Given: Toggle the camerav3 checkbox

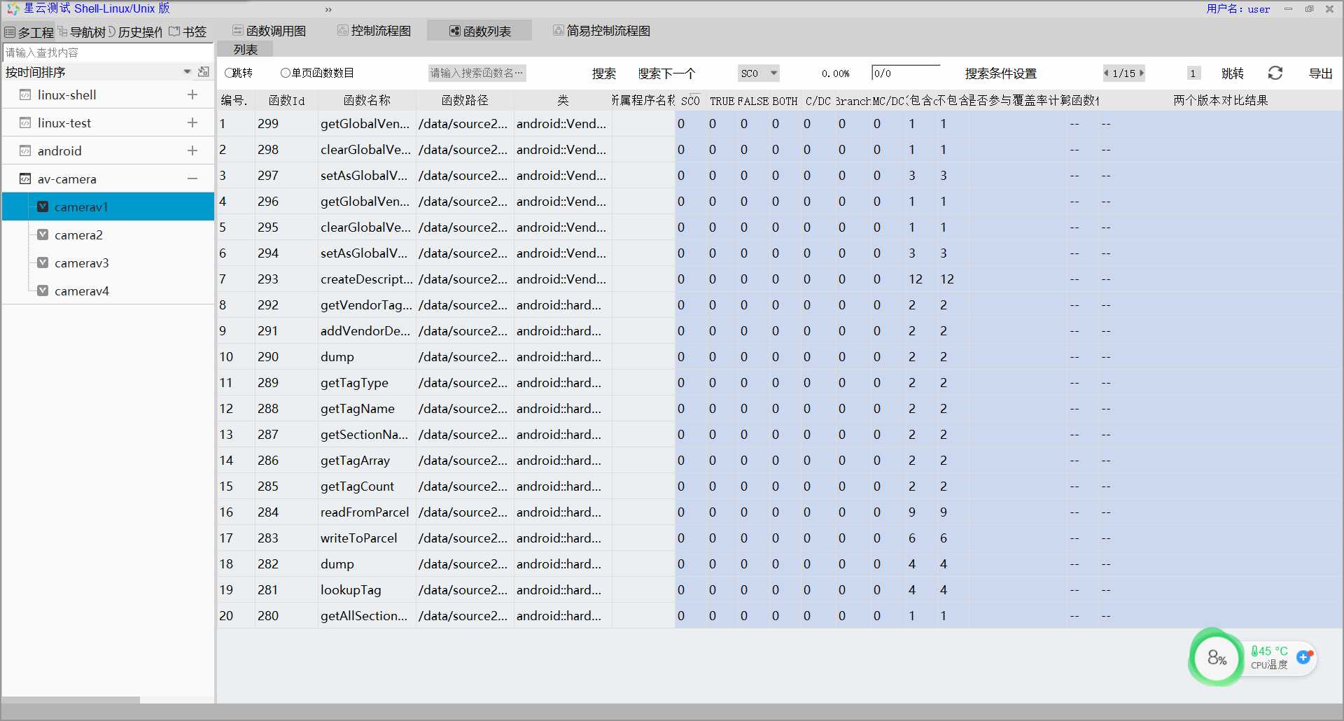Looking at the screenshot, I should click(x=43, y=262).
